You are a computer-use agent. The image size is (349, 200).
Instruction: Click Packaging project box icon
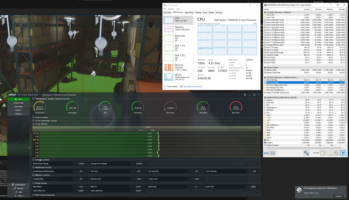coord(299,189)
